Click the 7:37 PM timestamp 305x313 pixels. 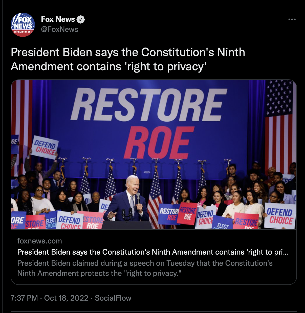click(x=24, y=298)
